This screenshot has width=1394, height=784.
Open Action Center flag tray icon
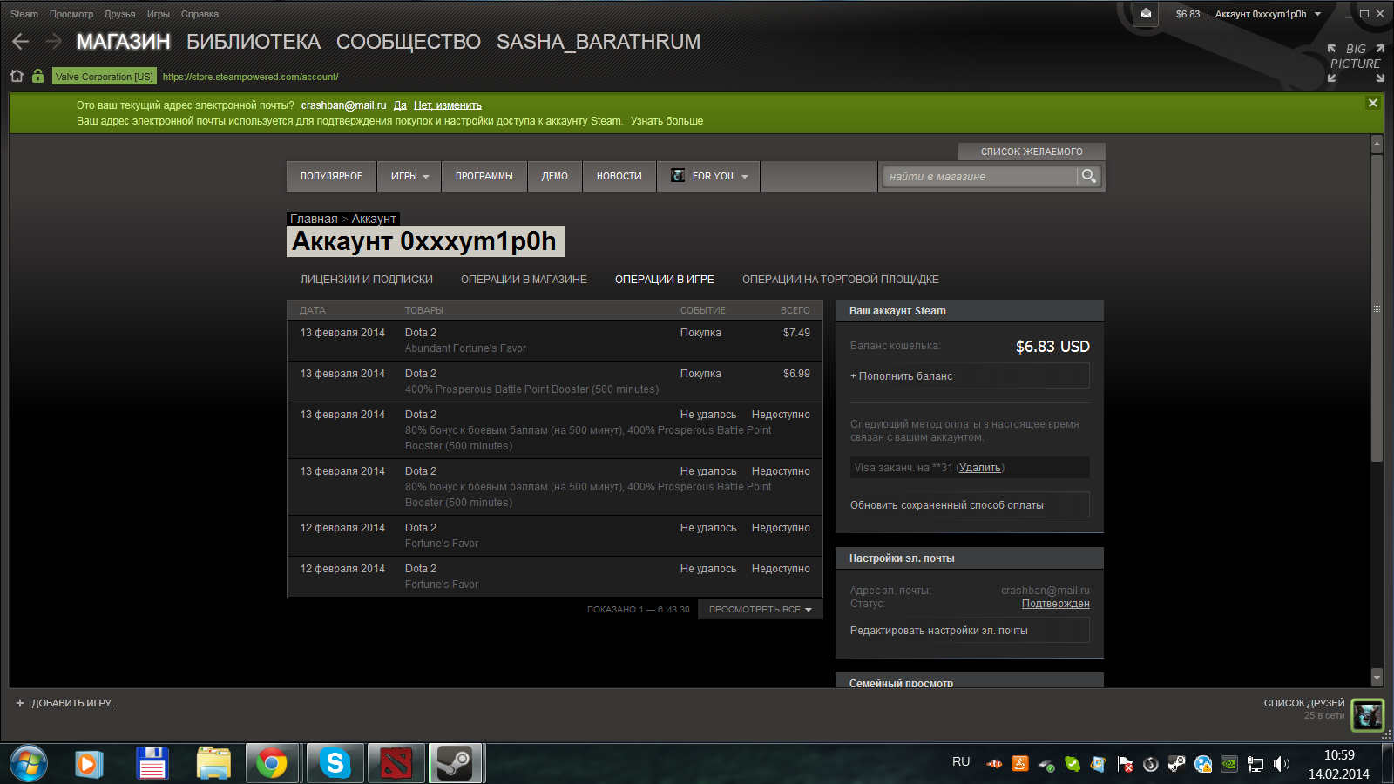click(x=1125, y=764)
